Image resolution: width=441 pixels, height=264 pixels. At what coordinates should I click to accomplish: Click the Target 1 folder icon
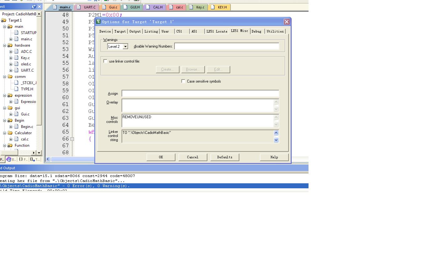[4, 20]
